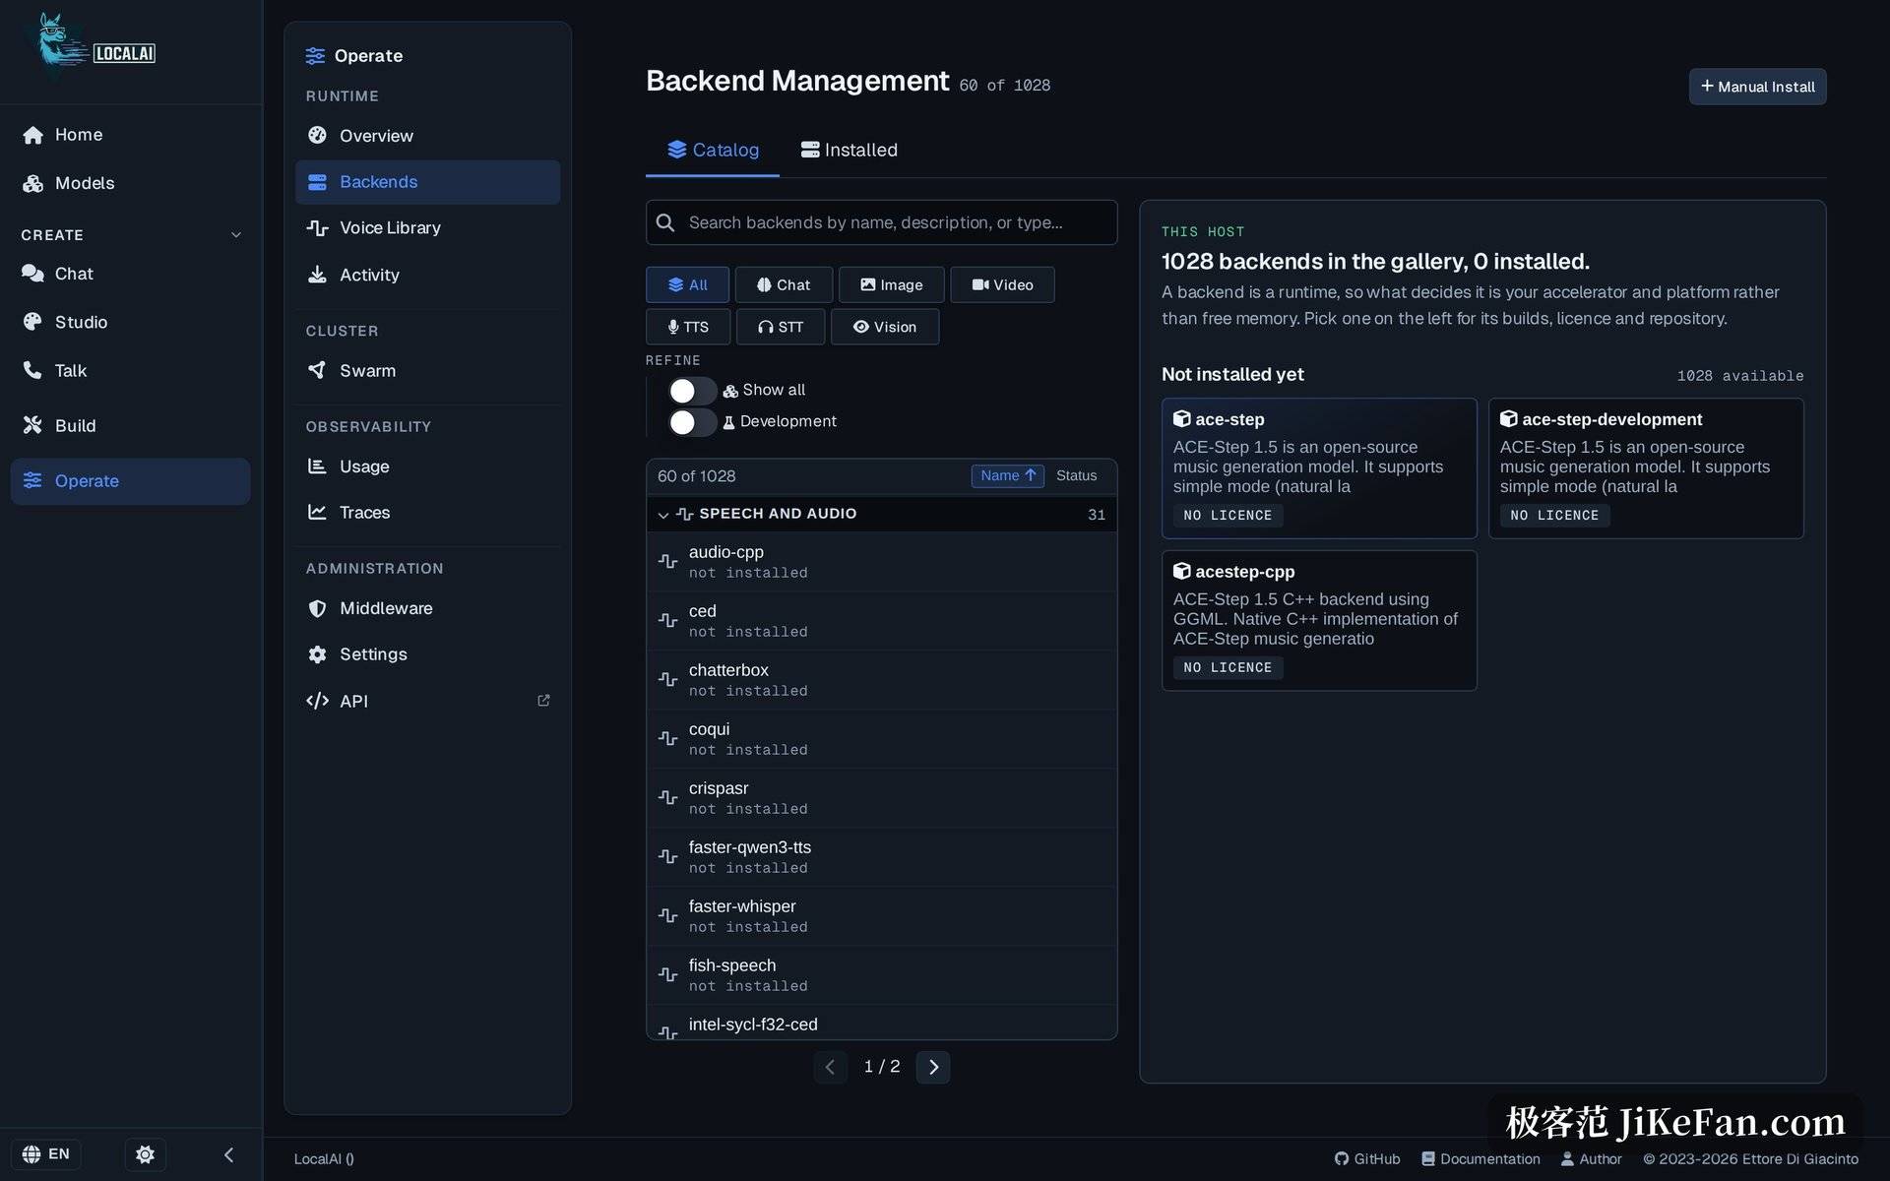Sort the list by Status
The height and width of the screenshot is (1181, 1890).
(1076, 475)
